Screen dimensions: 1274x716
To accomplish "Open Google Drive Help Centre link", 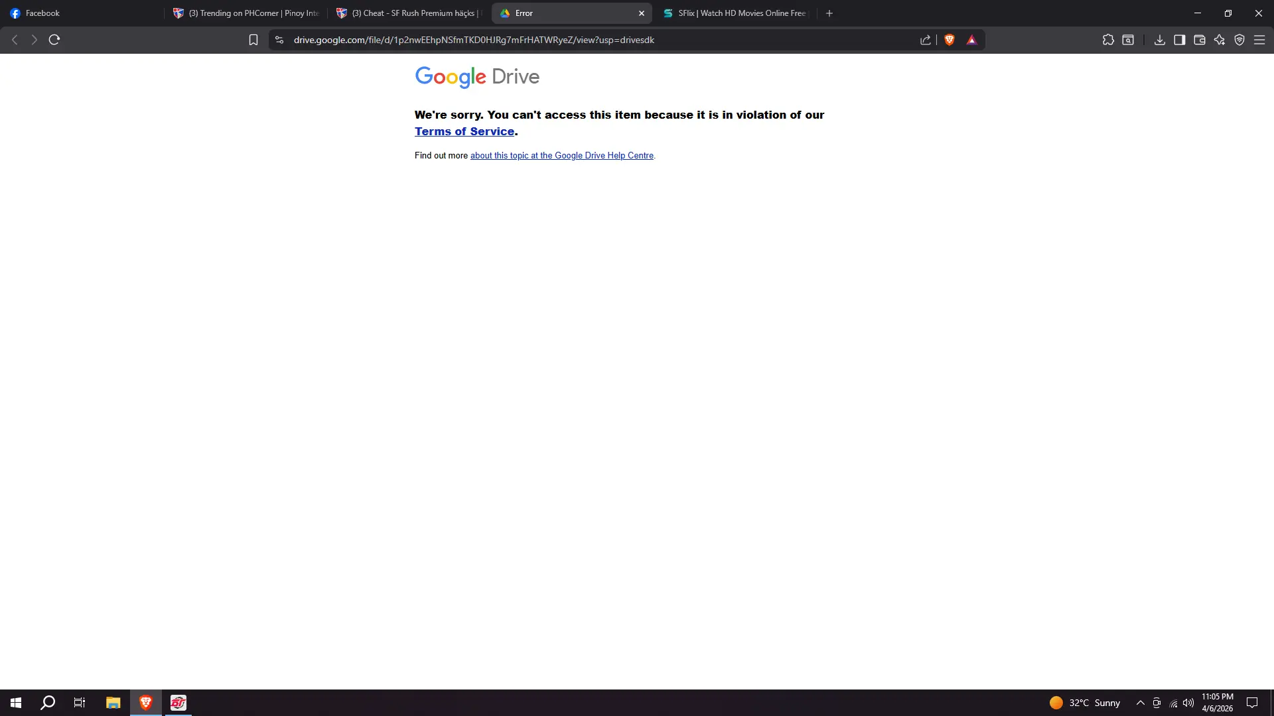I will (x=562, y=156).
